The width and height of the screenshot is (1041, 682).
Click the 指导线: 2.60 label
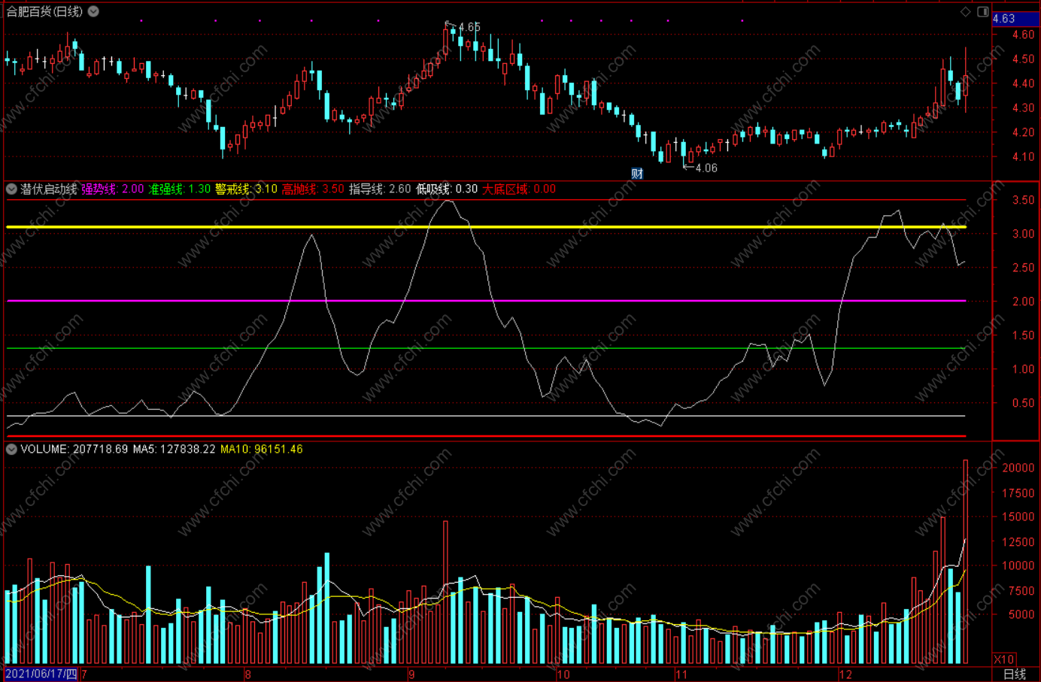pos(380,189)
